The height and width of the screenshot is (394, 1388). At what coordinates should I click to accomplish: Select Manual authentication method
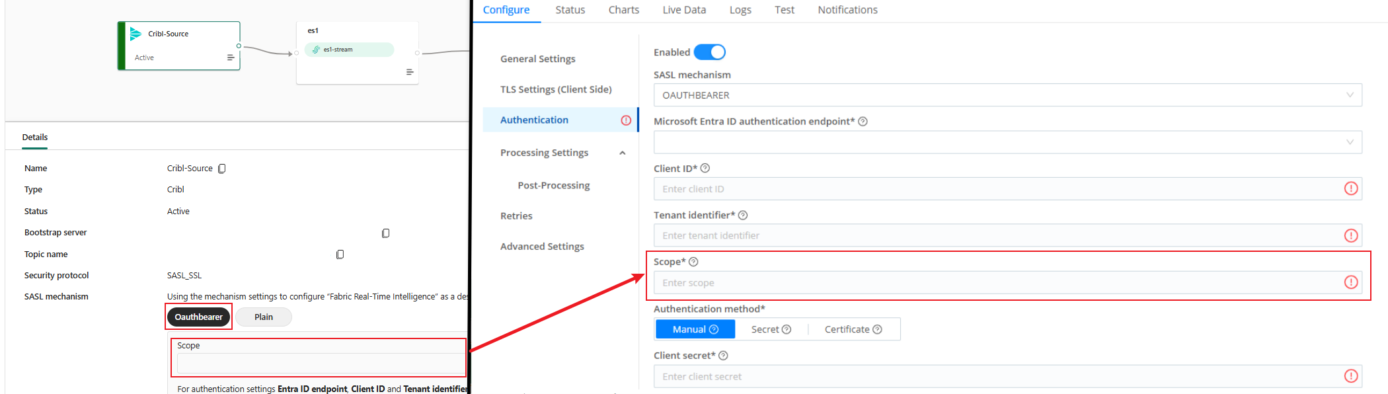(x=695, y=329)
